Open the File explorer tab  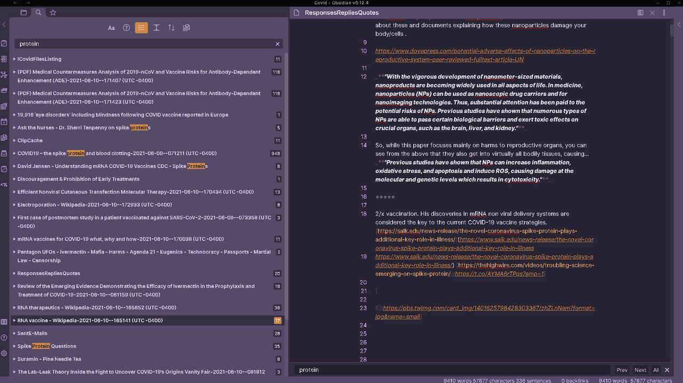pos(23,12)
